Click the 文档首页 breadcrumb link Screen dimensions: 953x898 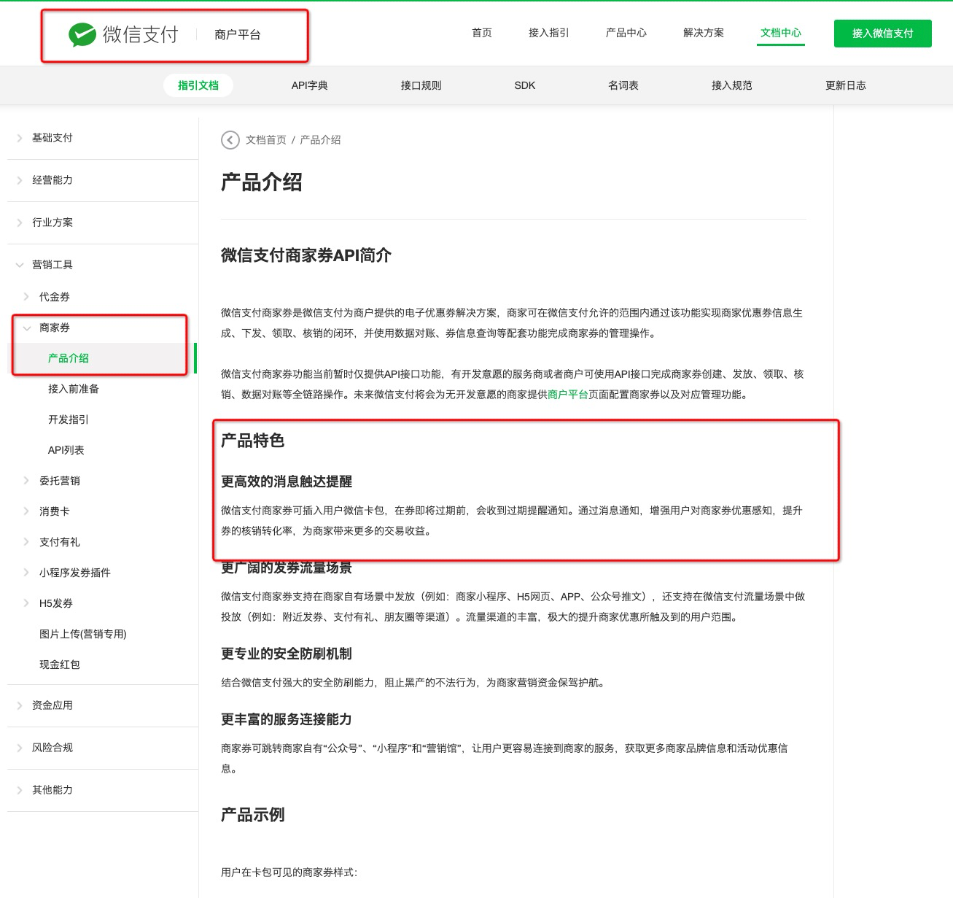(266, 140)
